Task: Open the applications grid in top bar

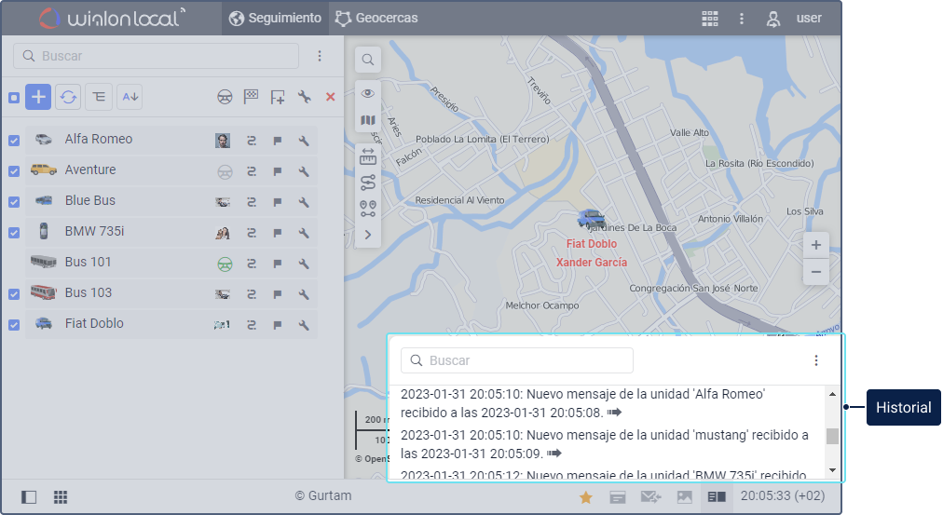Action: coord(710,19)
